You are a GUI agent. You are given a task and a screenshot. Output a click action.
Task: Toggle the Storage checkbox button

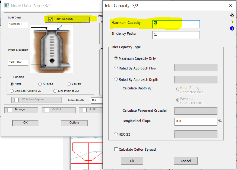tap(10, 110)
